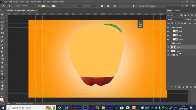Open Path Alignment options
The image size is (196, 110).
pyautogui.click(x=108, y=6)
